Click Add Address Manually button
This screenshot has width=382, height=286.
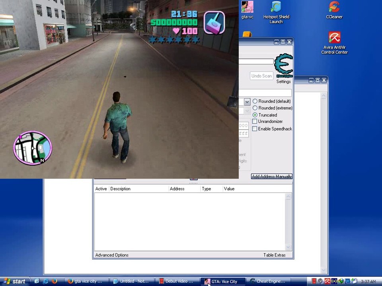click(x=272, y=176)
